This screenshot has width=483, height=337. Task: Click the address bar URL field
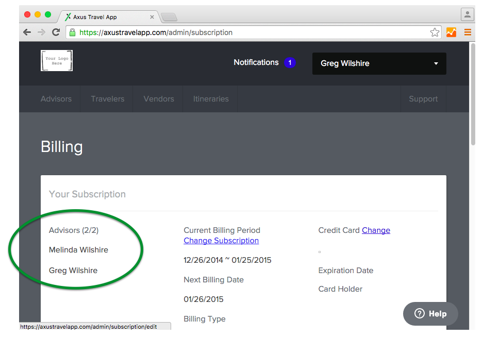click(x=253, y=32)
